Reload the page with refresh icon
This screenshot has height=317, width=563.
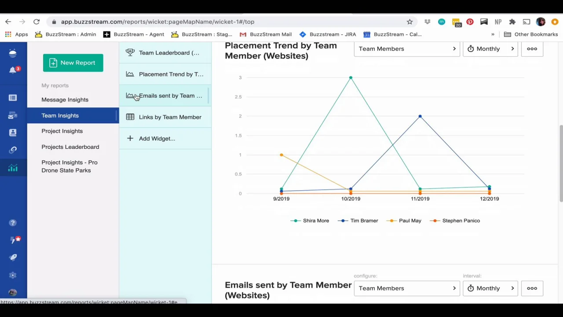point(37,22)
